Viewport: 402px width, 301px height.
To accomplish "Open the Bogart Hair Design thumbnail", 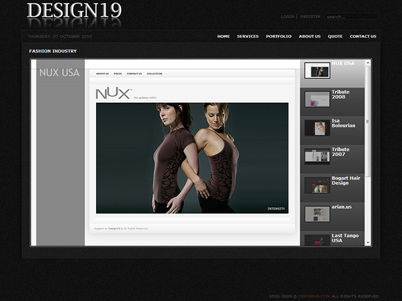I will click(x=317, y=185).
